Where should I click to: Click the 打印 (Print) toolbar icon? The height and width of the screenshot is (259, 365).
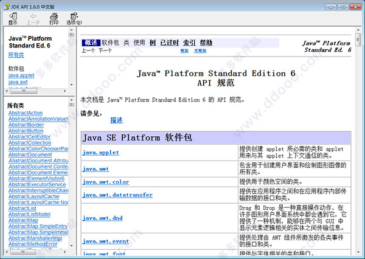[x=54, y=19]
